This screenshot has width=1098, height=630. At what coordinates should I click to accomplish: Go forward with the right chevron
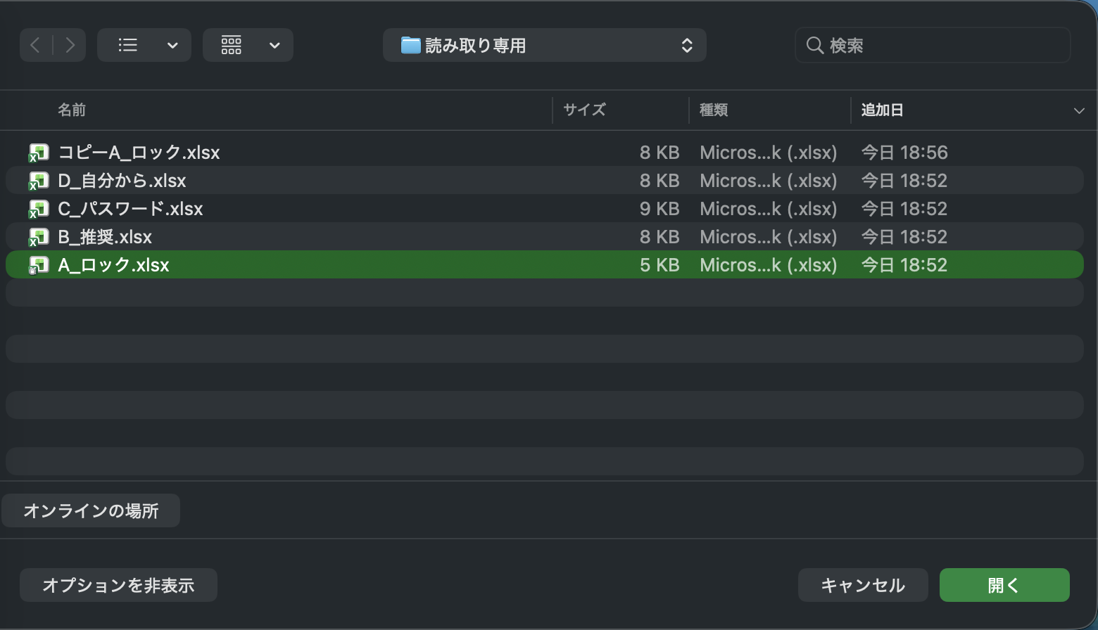[x=70, y=45]
